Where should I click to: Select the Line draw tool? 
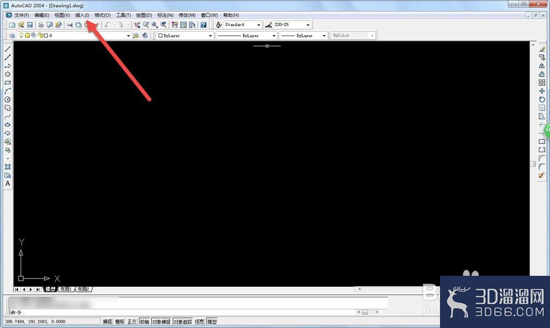(7, 49)
